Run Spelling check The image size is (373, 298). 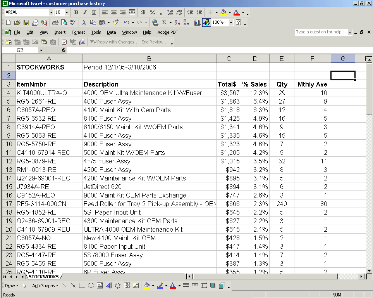73,23
